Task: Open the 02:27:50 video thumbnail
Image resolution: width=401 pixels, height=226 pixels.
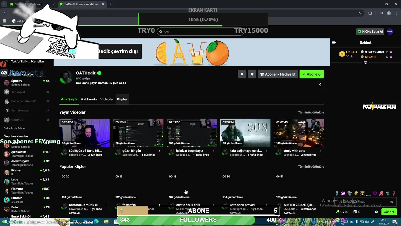Action: pyautogui.click(x=192, y=133)
